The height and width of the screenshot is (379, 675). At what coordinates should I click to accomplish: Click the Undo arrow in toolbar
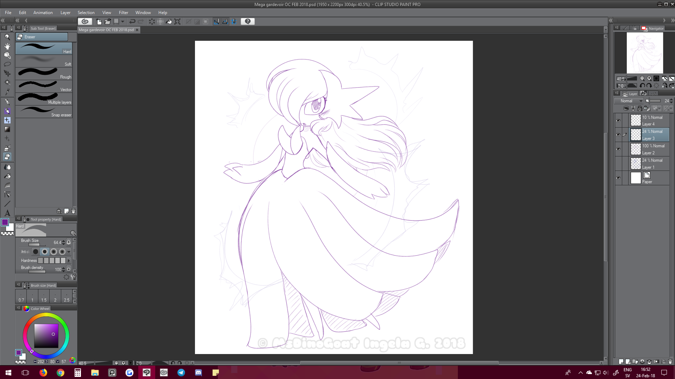click(132, 21)
